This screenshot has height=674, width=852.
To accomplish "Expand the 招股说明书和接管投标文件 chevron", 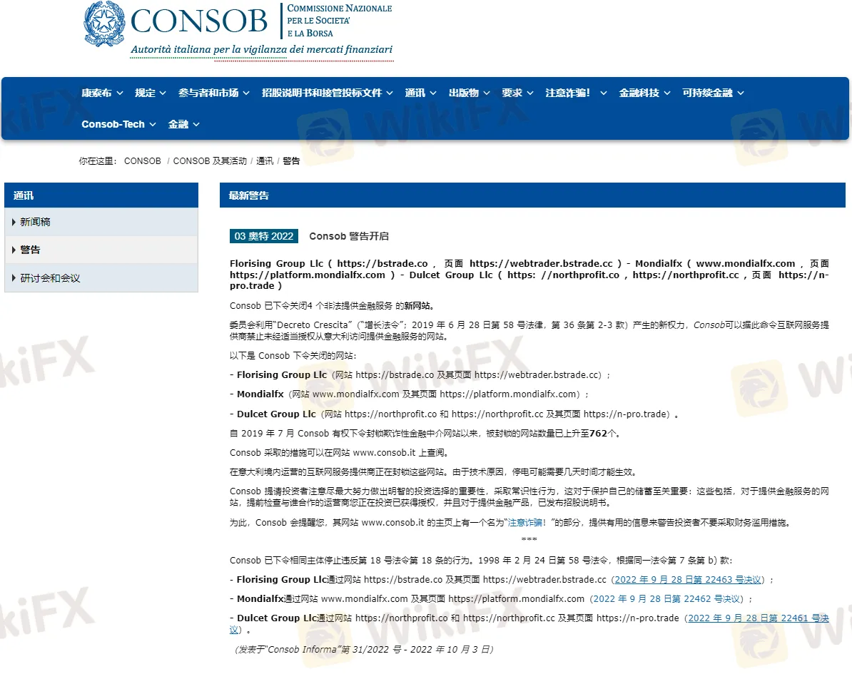I will pyautogui.click(x=390, y=93).
